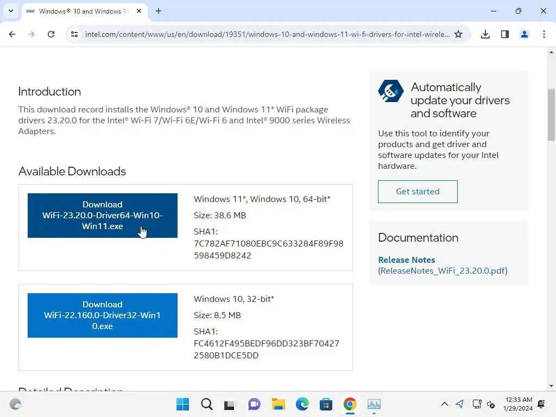
Task: Open Chrome downloads tray
Action: tap(485, 34)
